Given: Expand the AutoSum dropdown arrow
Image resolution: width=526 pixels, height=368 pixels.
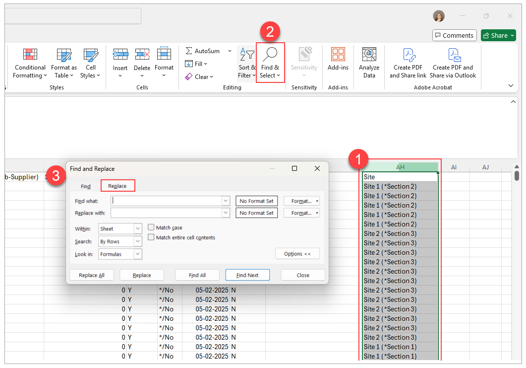Looking at the screenshot, I should tap(230, 51).
